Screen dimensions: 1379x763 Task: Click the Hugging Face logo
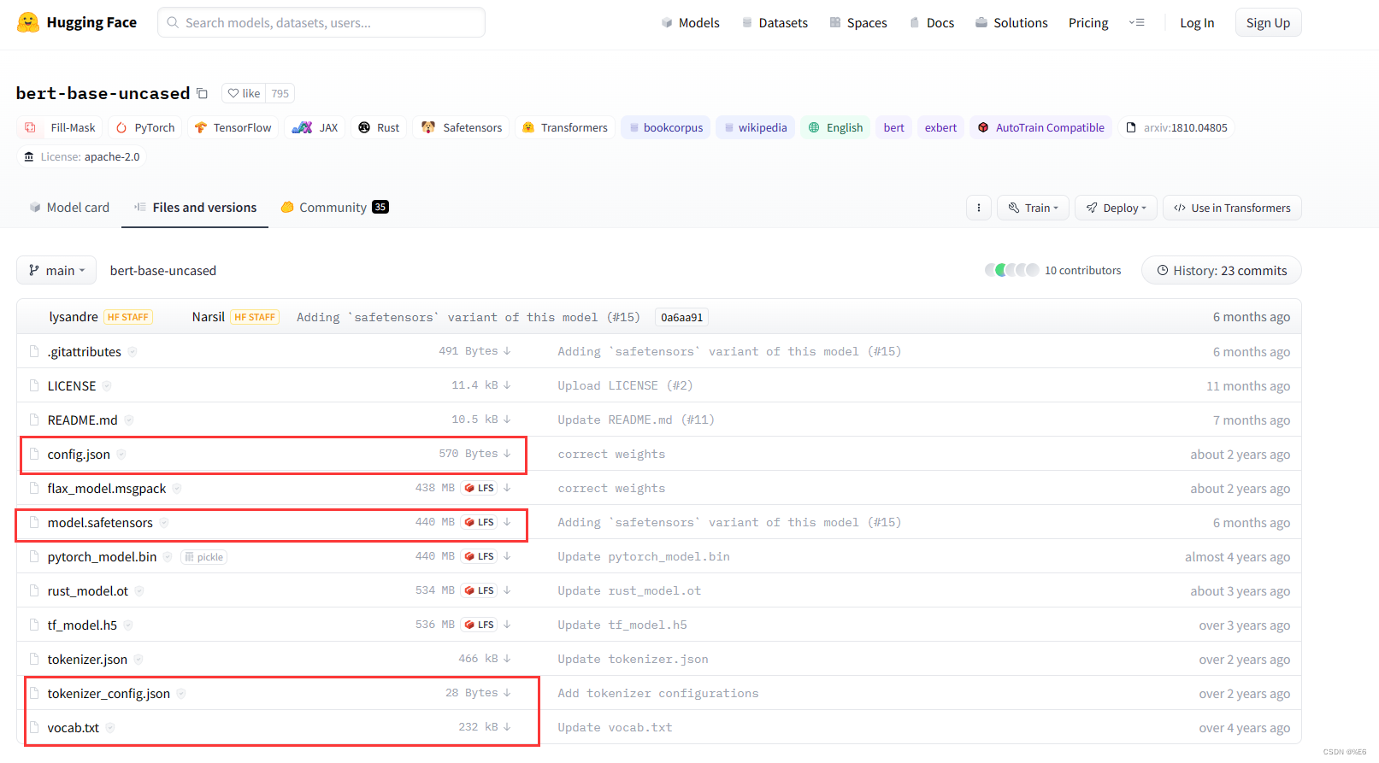click(x=76, y=22)
